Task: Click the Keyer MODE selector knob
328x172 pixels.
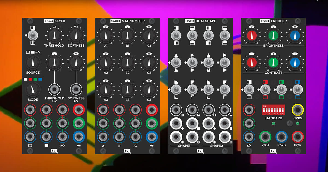Action: 33,89
